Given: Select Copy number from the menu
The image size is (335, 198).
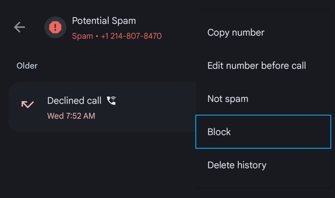Looking at the screenshot, I should point(236,33).
